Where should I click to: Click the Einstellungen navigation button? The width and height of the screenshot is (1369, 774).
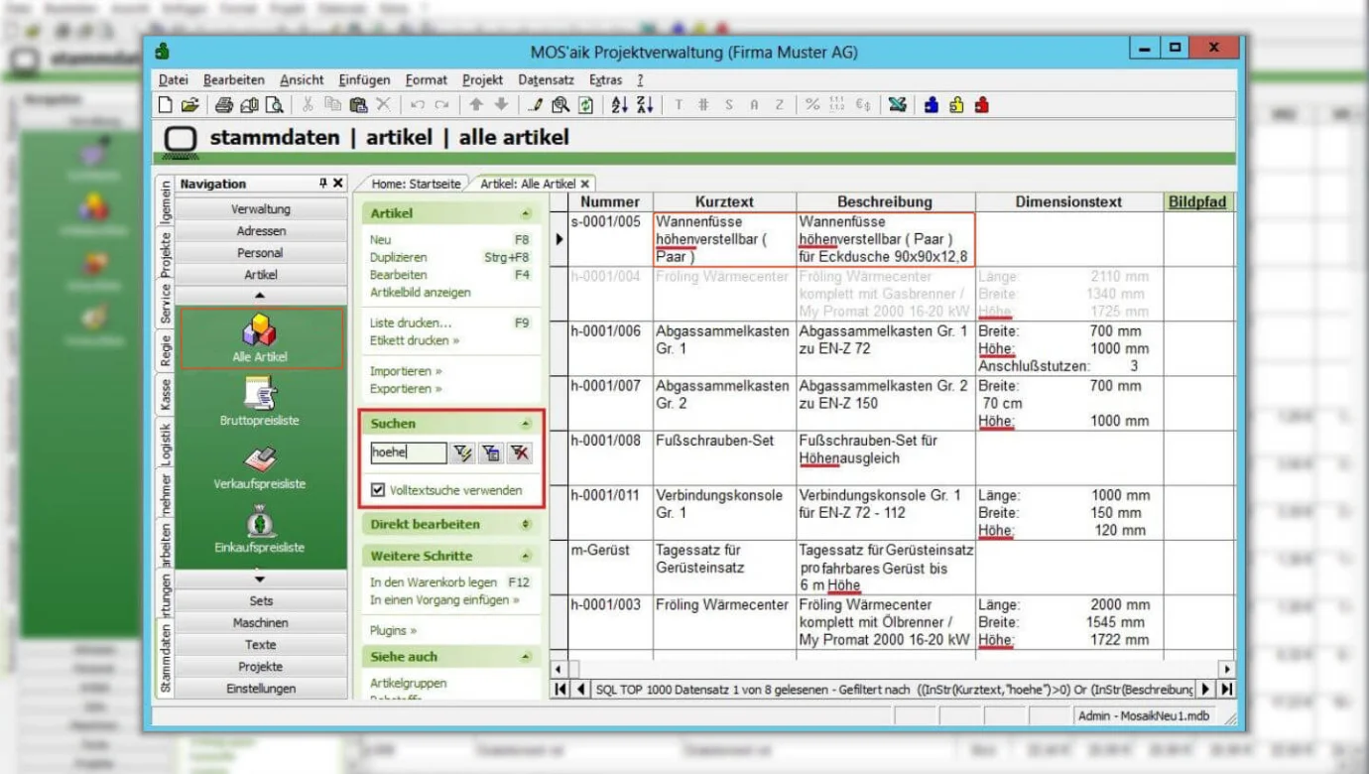click(261, 689)
